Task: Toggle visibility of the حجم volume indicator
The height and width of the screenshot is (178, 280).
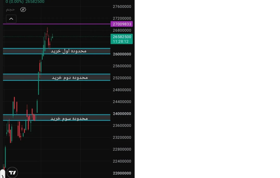Action: pyautogui.click(x=23, y=9)
